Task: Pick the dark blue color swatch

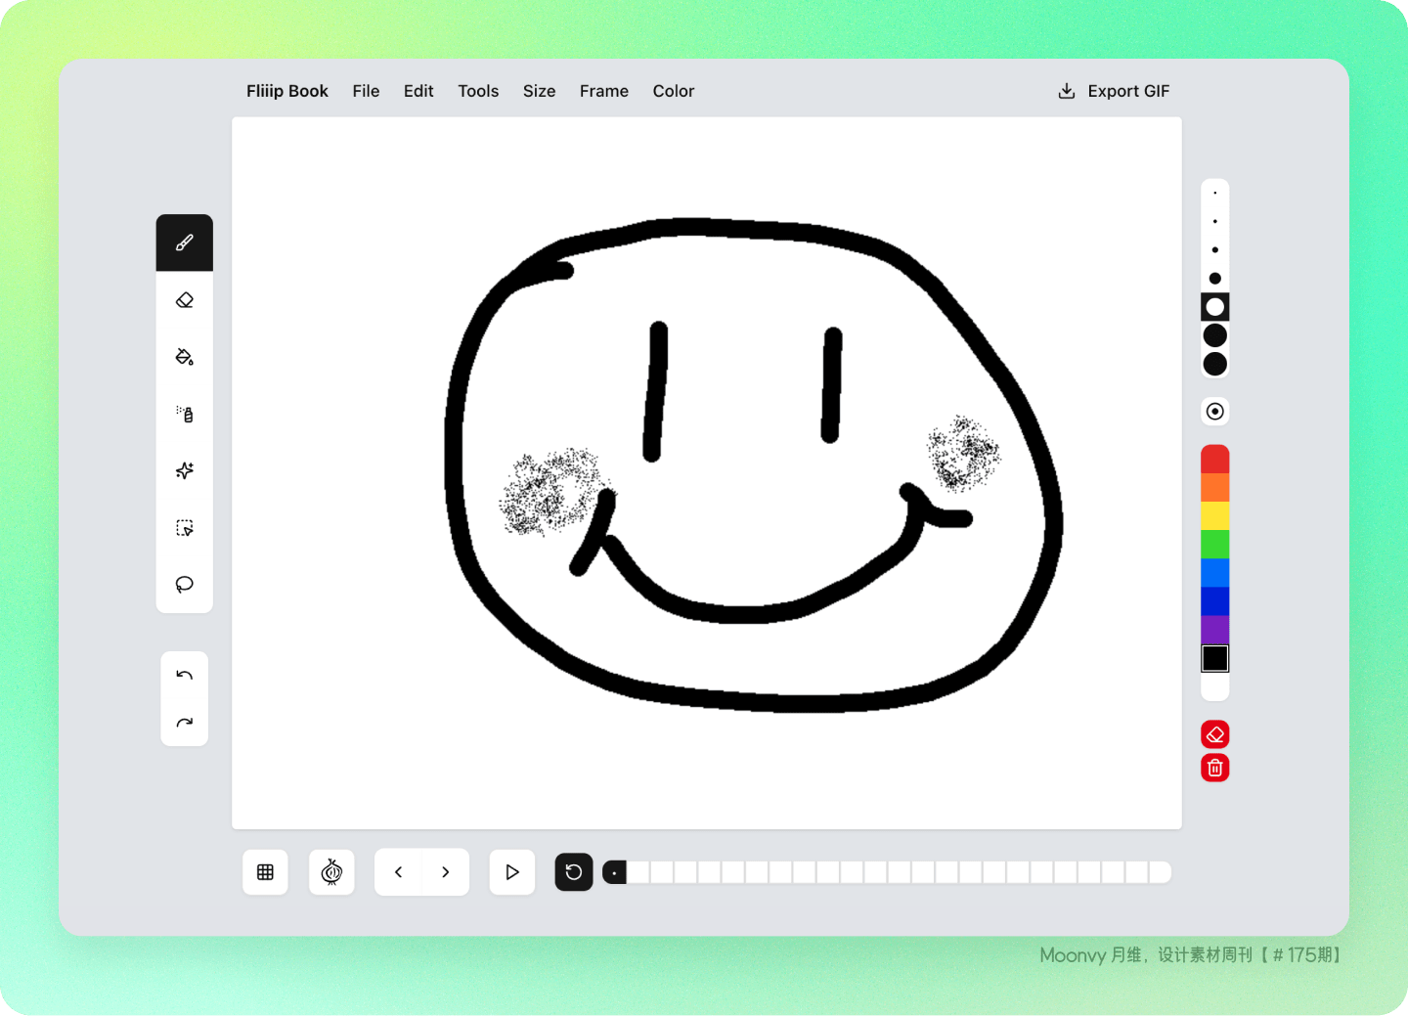Action: pos(1215,601)
